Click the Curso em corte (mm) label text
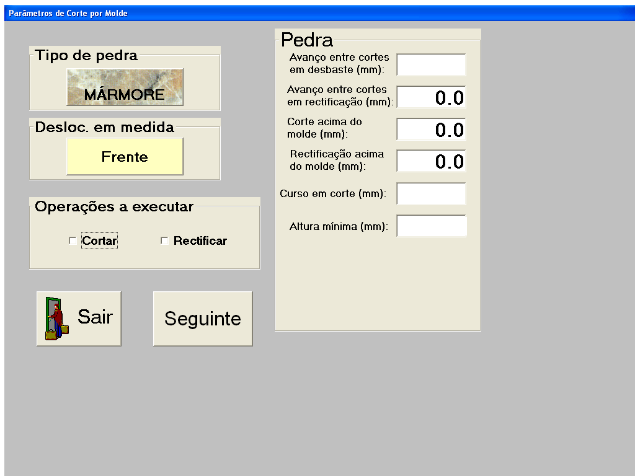Screen dimensions: 635x476 333,194
